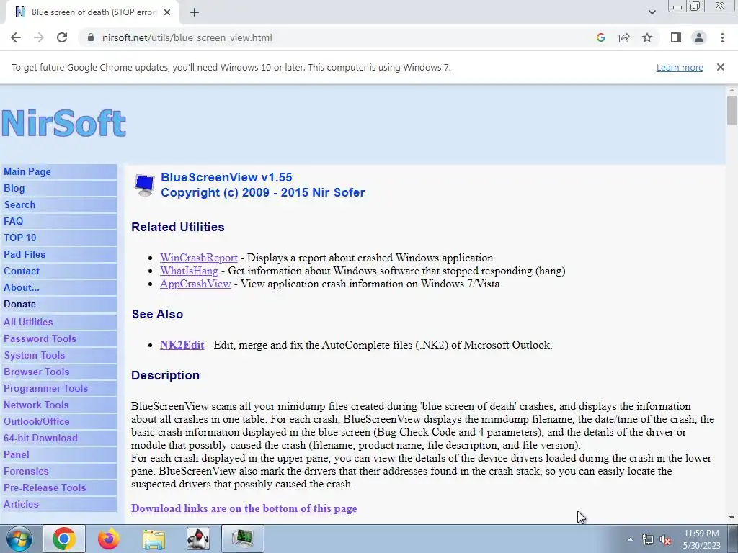
Task: Click the vertical scrollbar thumb
Action: (732, 110)
